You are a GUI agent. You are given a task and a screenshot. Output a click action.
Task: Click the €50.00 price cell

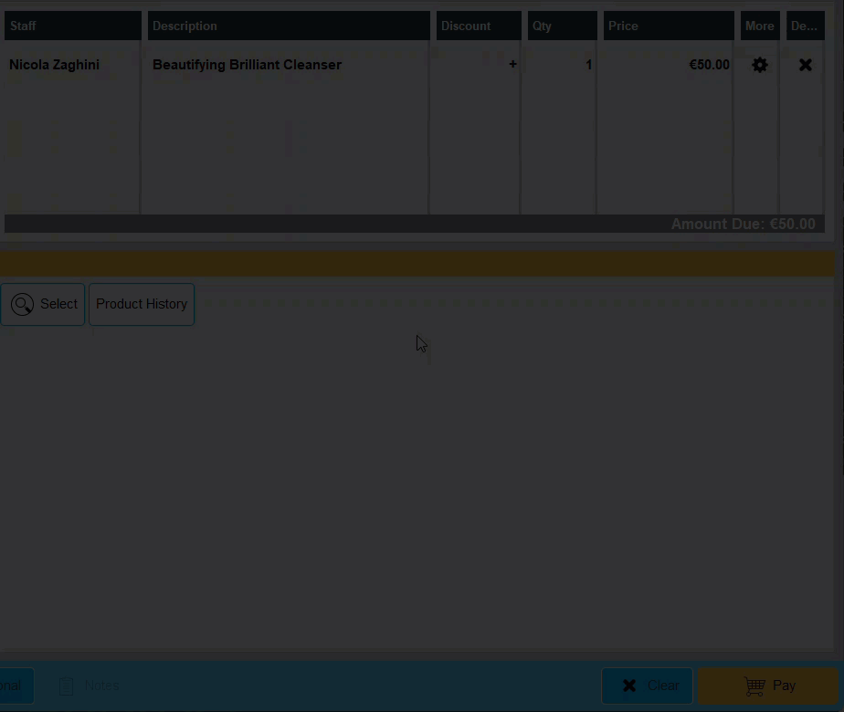709,65
